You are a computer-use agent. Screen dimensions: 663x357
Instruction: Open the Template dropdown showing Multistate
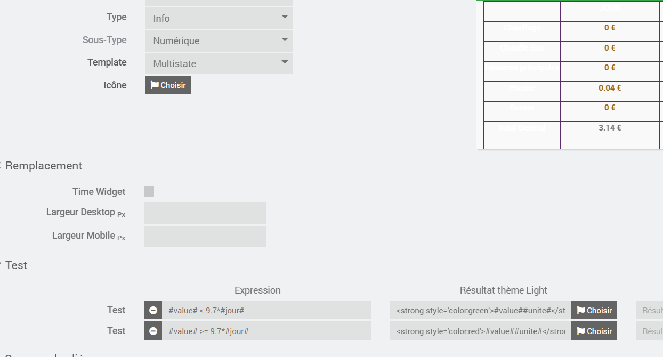point(219,64)
